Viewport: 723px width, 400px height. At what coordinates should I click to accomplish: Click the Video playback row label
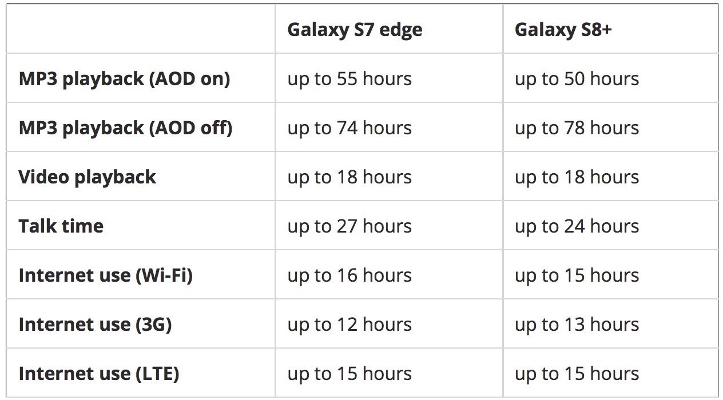87,177
